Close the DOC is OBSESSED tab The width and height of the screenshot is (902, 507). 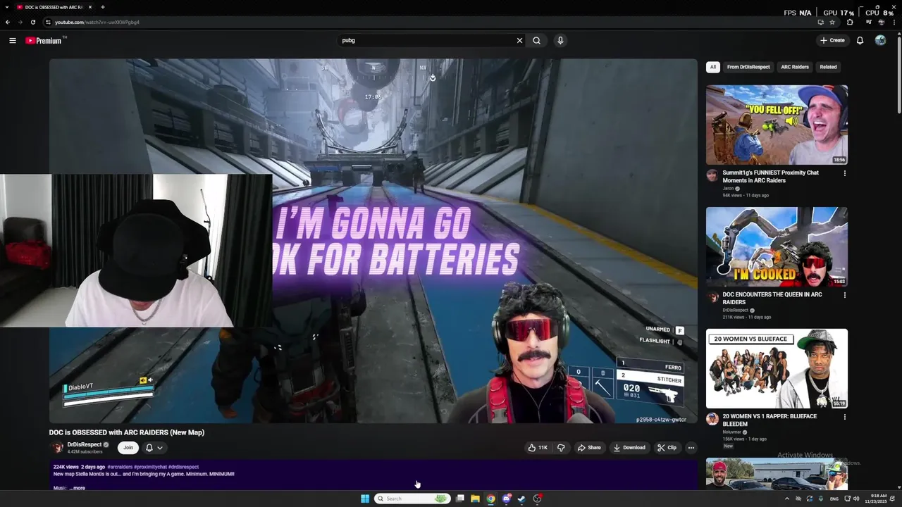click(x=90, y=7)
